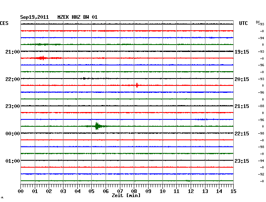The image size is (266, 202).
Task: Click the small black event on the 22:00 trace
Action: (85, 78)
